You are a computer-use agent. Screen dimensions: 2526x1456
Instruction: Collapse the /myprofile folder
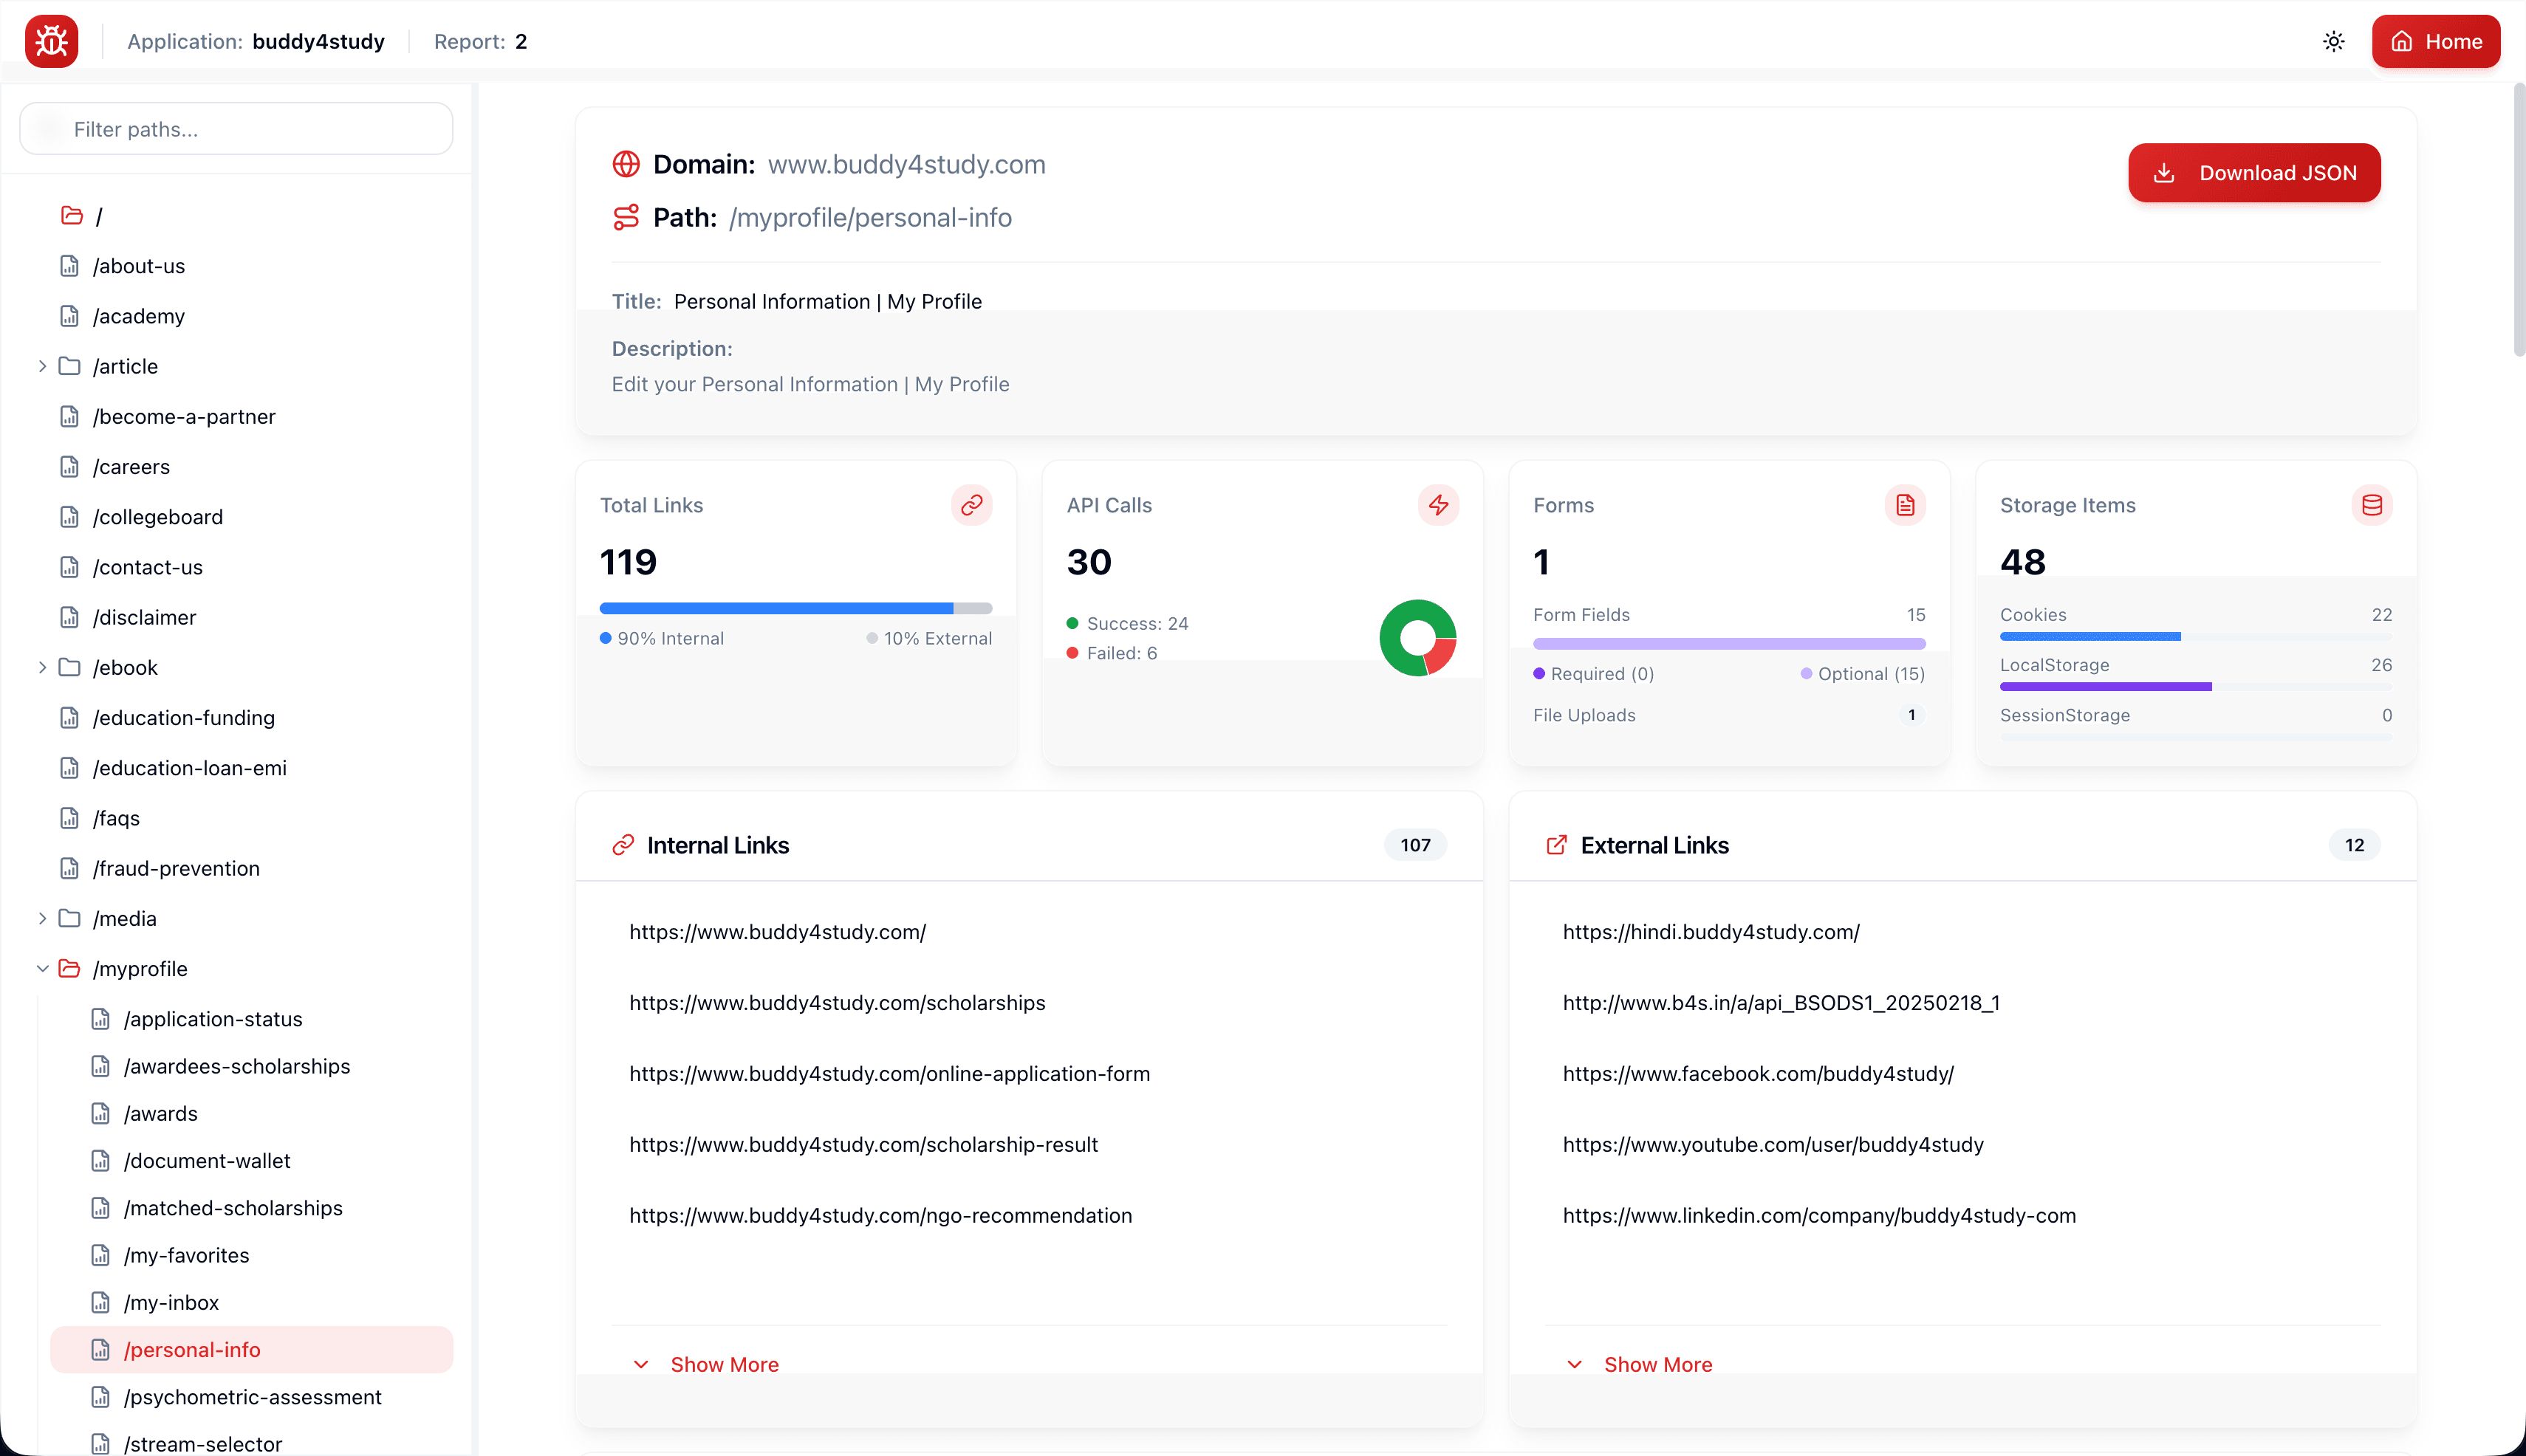42,968
